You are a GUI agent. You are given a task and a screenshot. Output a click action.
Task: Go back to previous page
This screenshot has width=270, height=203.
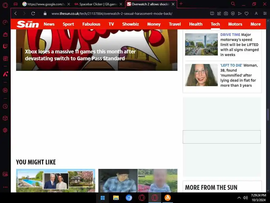click(x=16, y=13)
